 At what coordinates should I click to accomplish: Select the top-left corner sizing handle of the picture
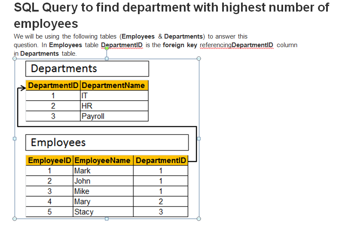pos(15,58)
